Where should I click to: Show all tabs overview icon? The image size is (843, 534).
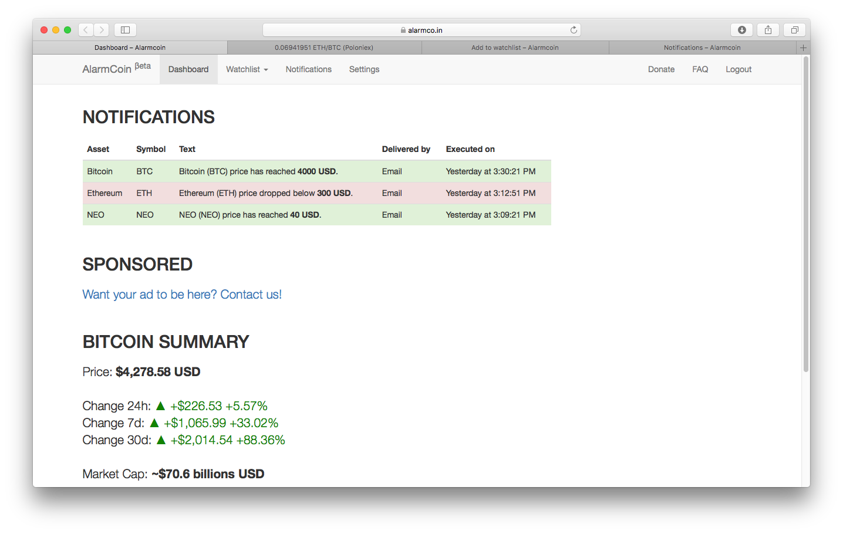(794, 30)
